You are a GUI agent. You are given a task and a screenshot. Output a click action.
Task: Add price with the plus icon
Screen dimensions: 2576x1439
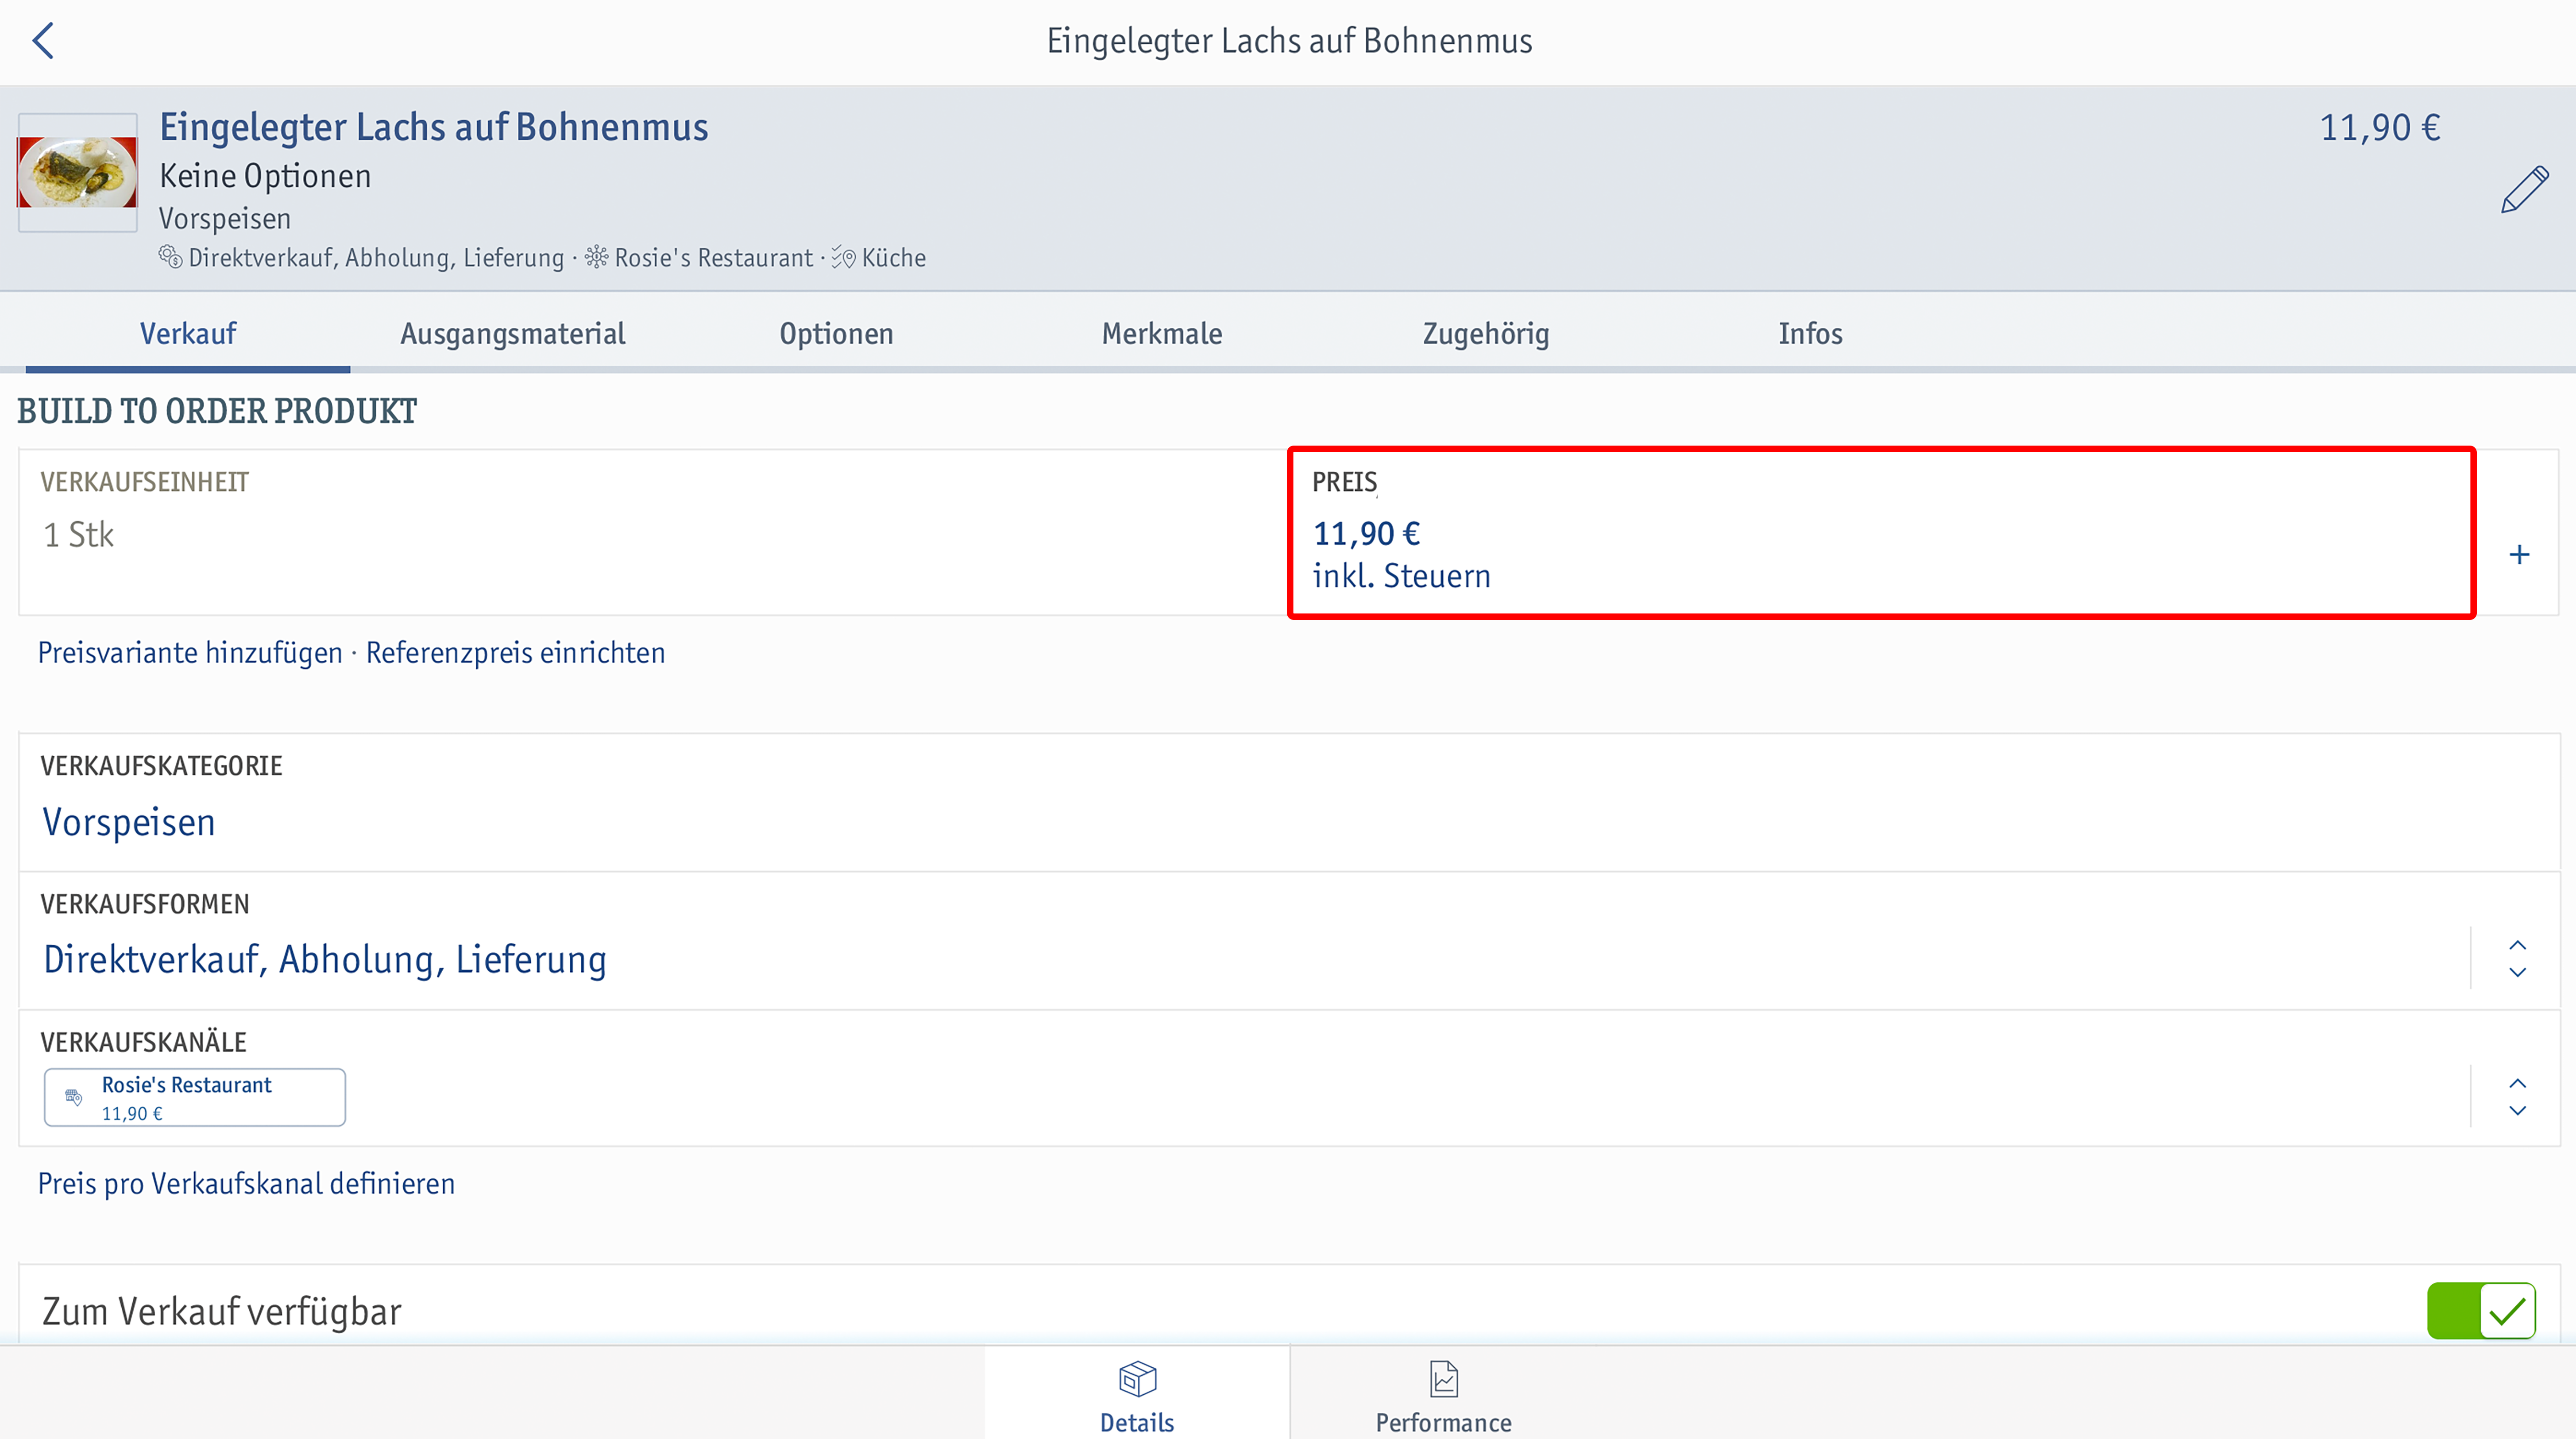pos(2519,554)
